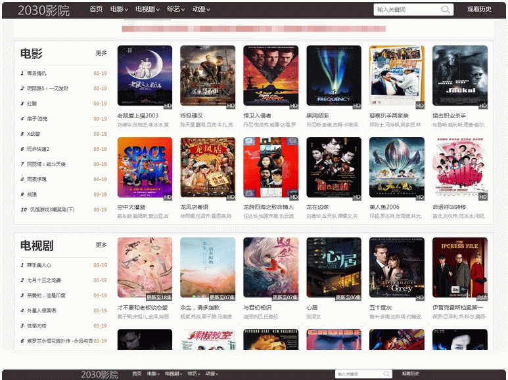508x380 pixels.
Task: Click the 七月十三之龙婆 TV ranking entry
Action: [44, 280]
